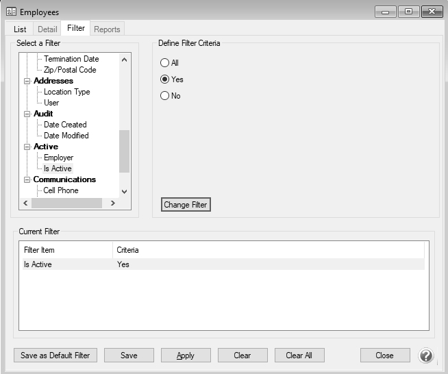Click Save as Default Filter
Viewport: 448px width, 374px height.
56,356
